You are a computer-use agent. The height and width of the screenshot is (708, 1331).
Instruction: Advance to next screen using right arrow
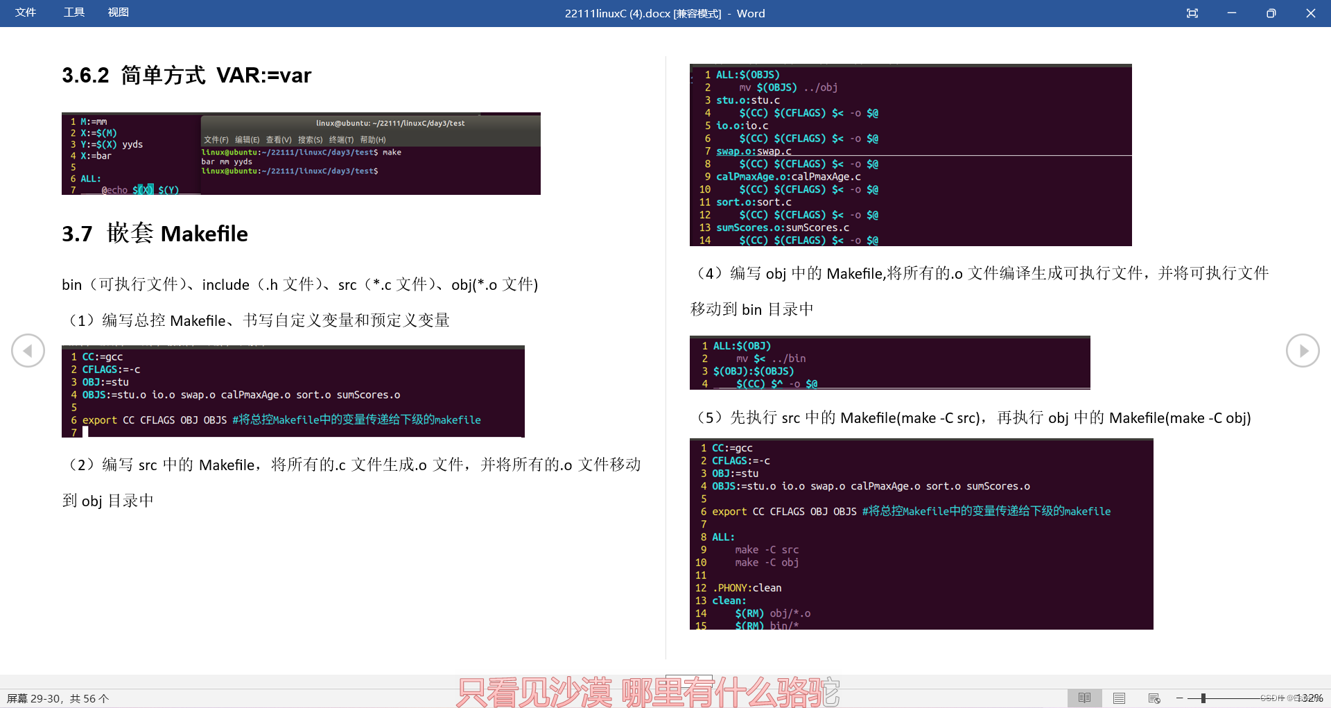[x=1303, y=350]
